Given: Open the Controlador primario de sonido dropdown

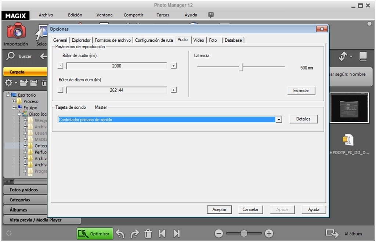Looking at the screenshot, I should coord(279,119).
